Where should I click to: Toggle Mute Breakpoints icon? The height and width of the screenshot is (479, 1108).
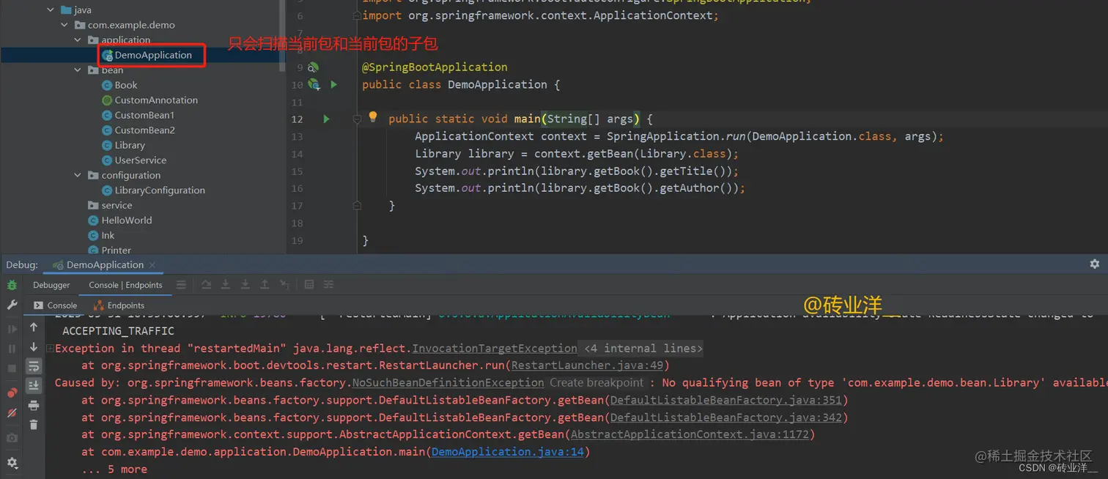[12, 413]
